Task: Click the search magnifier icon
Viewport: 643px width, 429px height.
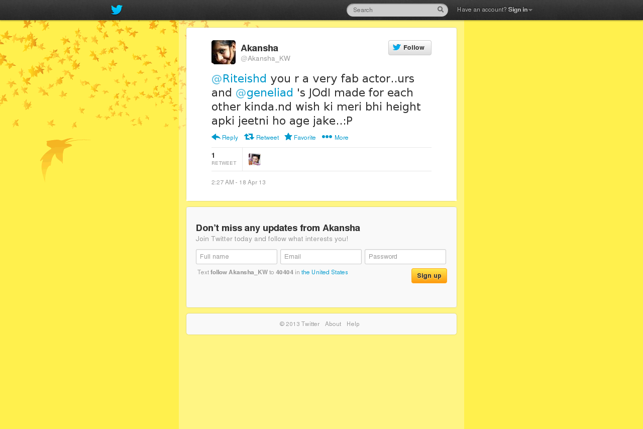Action: [441, 10]
